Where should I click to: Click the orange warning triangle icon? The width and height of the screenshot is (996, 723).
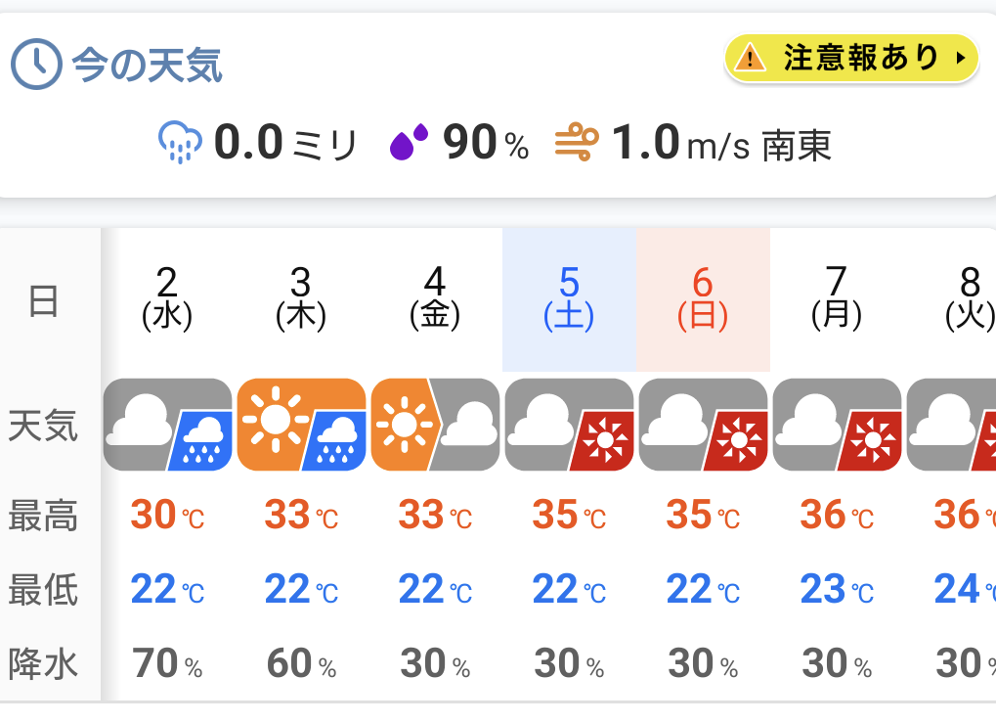pyautogui.click(x=750, y=59)
